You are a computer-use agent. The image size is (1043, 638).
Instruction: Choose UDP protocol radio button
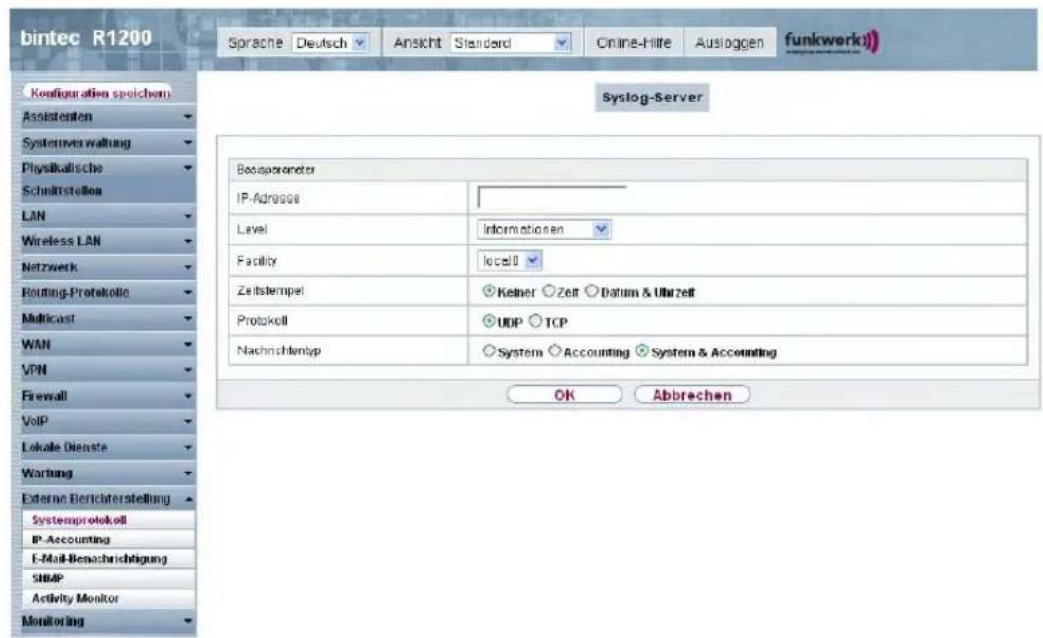pyautogui.click(x=489, y=321)
